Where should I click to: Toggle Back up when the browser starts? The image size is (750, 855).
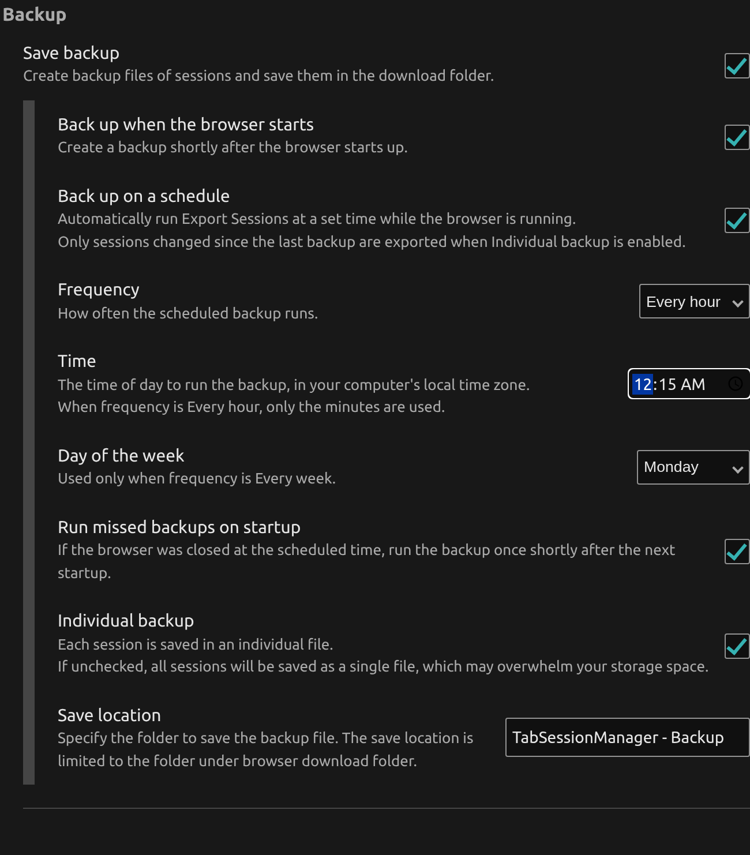[737, 137]
